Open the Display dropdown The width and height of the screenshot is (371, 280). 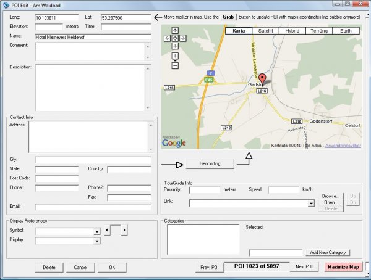97,241
